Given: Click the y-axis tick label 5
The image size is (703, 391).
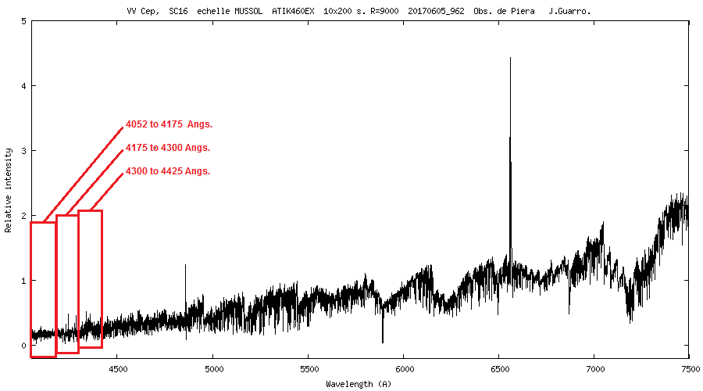Looking at the screenshot, I should 23,21.
